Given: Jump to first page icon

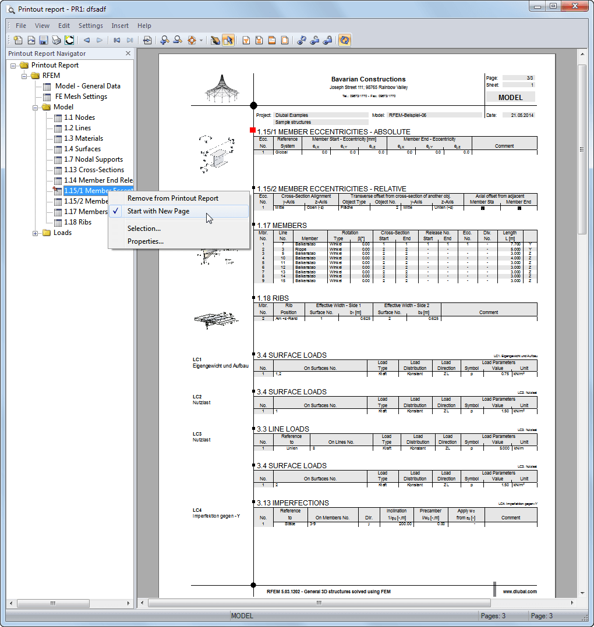Looking at the screenshot, I should click(x=117, y=40).
